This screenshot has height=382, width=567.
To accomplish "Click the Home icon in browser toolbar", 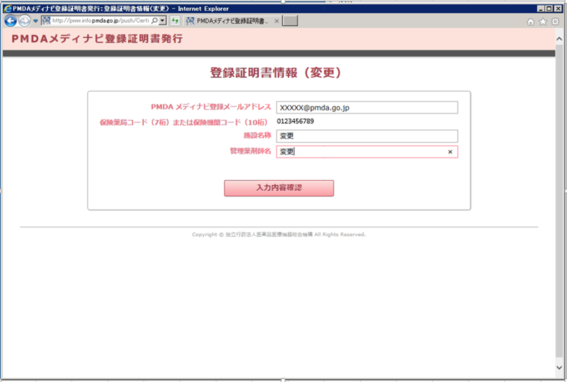I will click(x=530, y=22).
